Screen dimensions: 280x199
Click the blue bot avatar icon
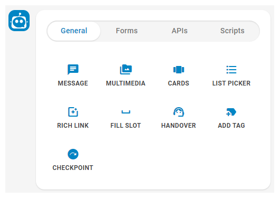click(19, 21)
